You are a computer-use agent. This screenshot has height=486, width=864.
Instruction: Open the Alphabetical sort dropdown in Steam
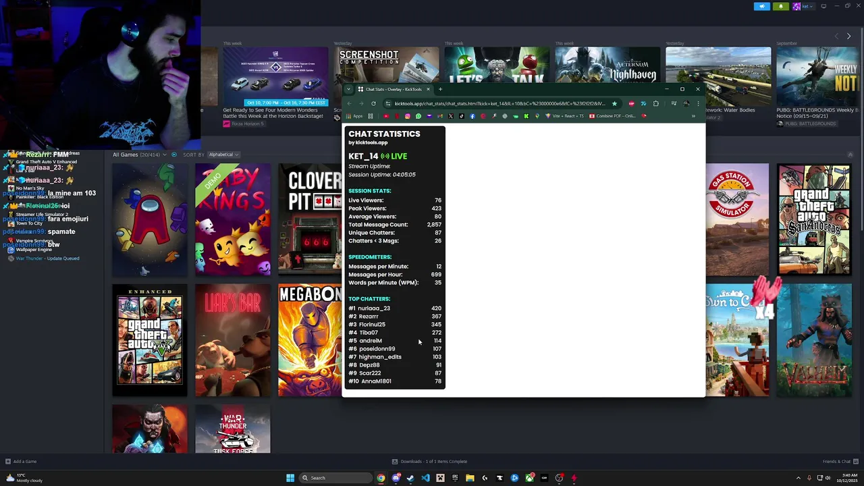click(x=223, y=155)
